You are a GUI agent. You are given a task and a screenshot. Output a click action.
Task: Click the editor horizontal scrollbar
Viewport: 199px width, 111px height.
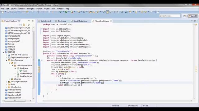pos(118,101)
